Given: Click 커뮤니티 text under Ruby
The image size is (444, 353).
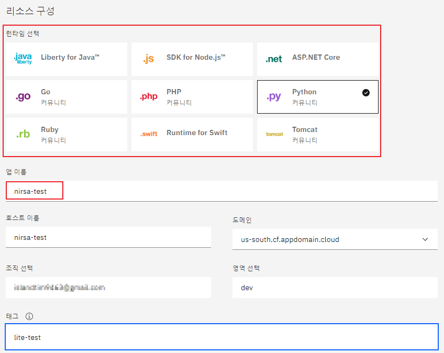Looking at the screenshot, I should (53, 140).
